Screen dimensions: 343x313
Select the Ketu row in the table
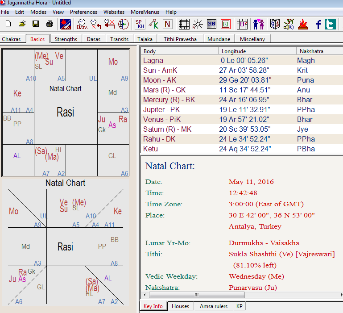[x=242, y=149]
